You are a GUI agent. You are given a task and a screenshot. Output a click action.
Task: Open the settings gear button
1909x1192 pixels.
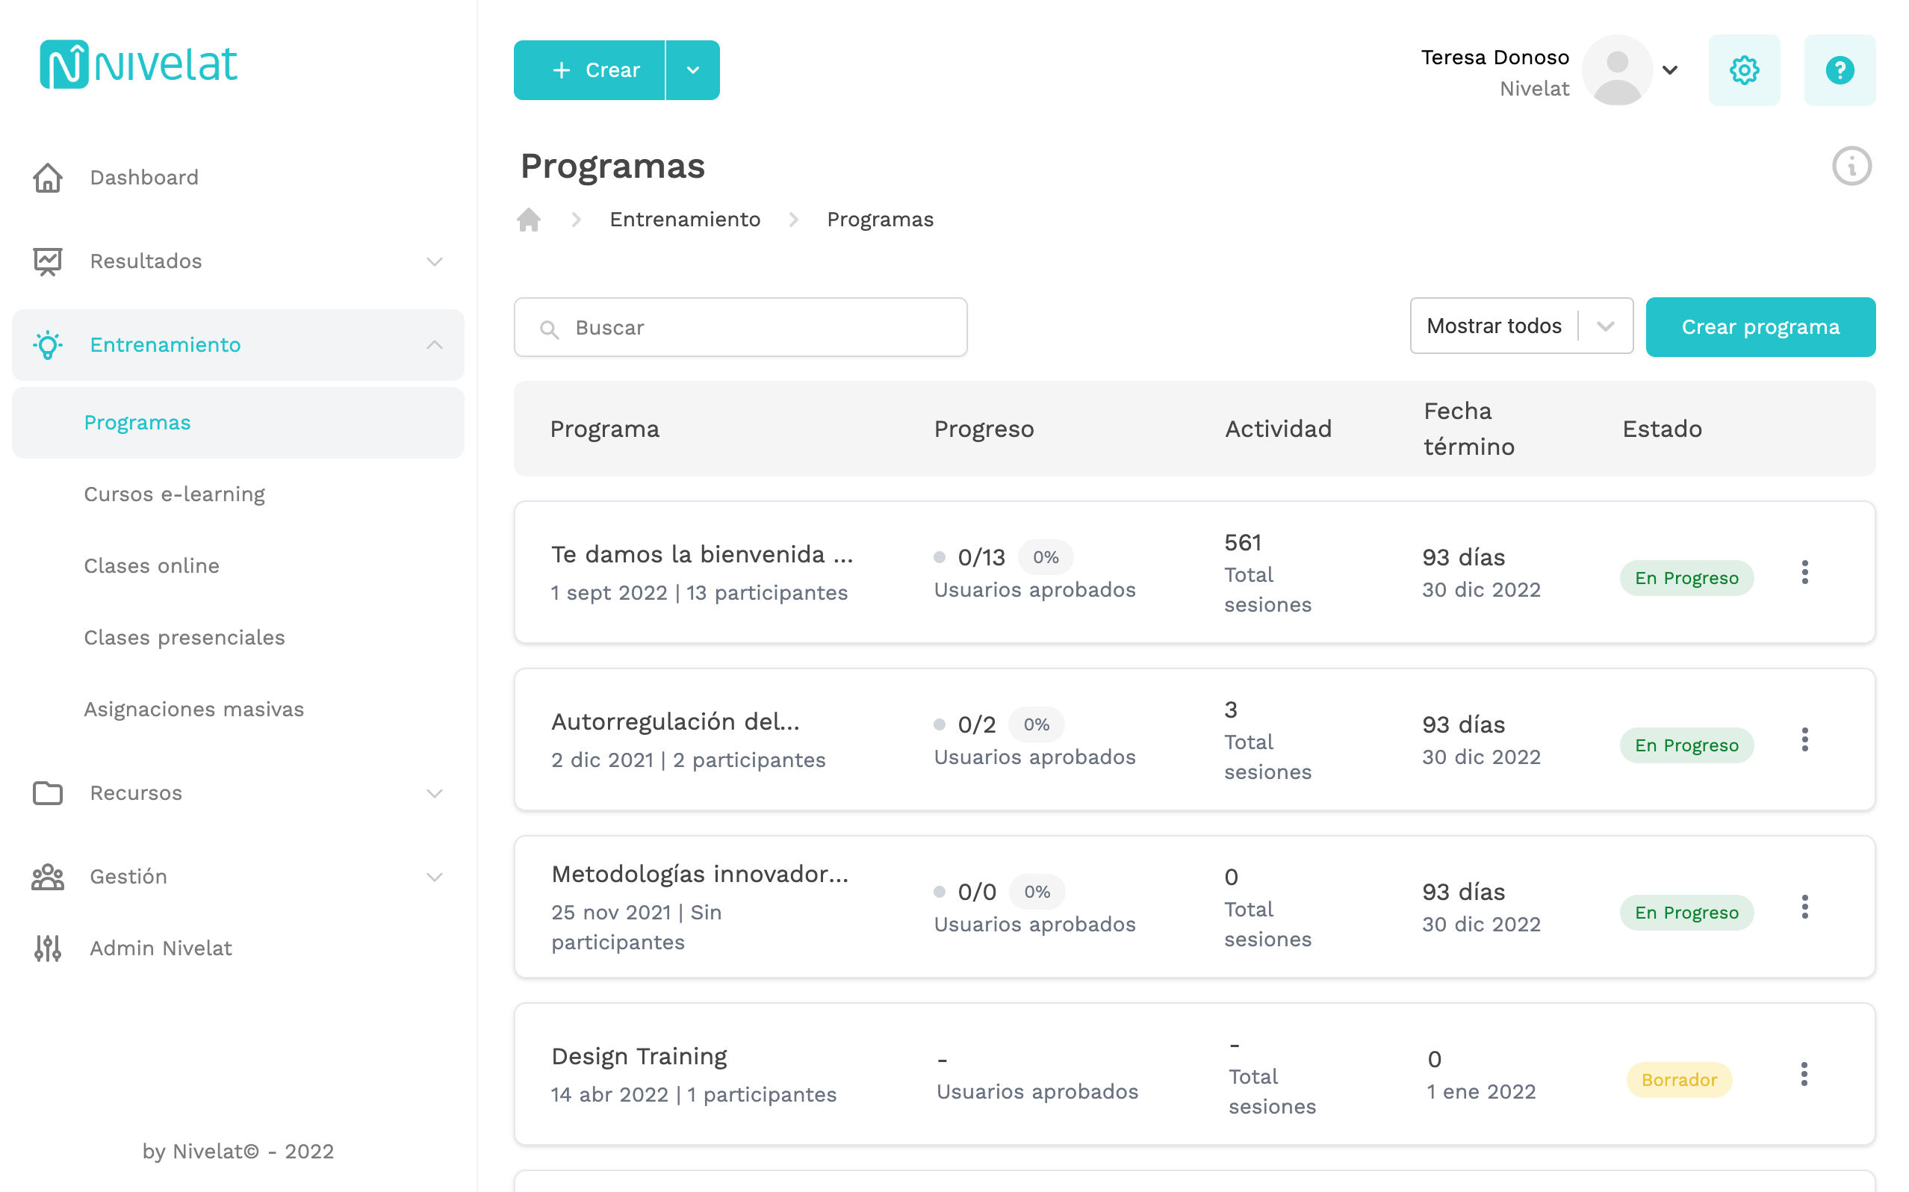point(1744,70)
